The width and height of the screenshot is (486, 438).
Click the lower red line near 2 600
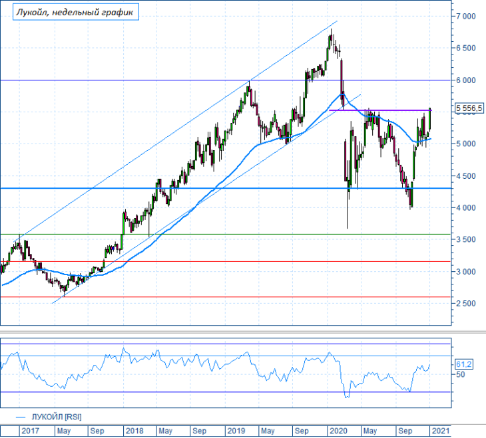(225, 297)
